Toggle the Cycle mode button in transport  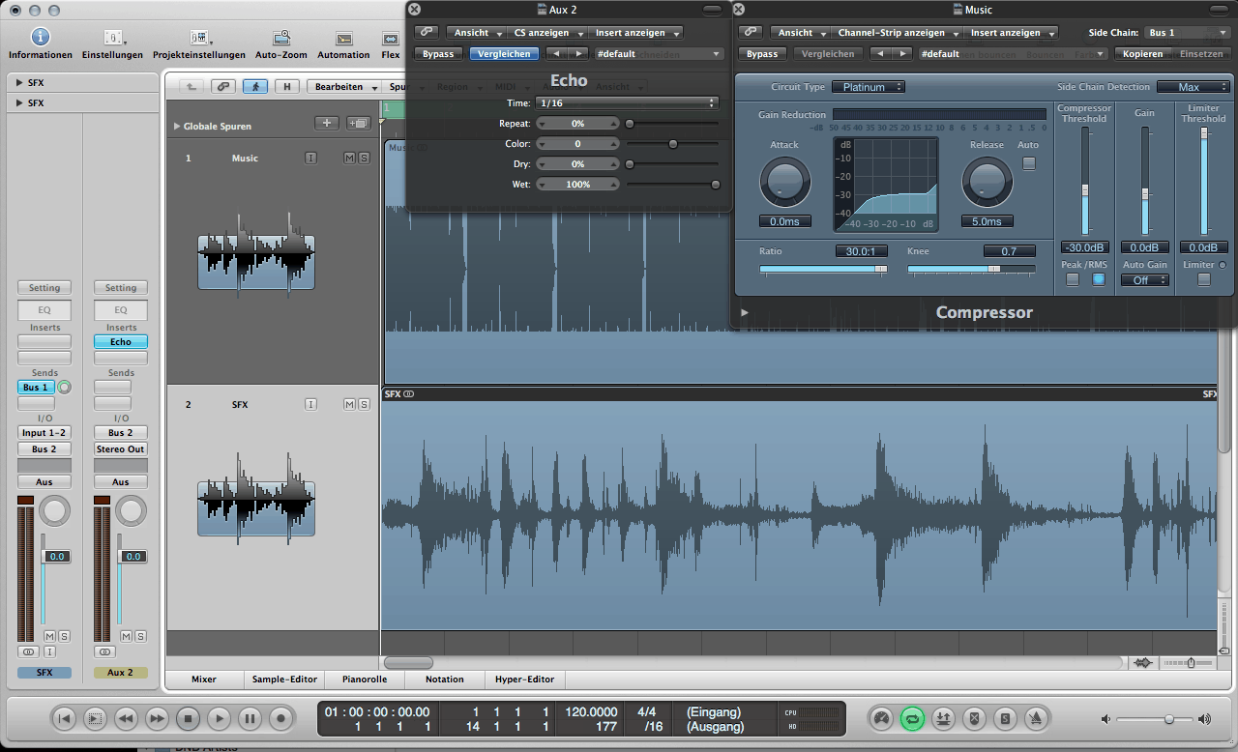[x=911, y=718]
